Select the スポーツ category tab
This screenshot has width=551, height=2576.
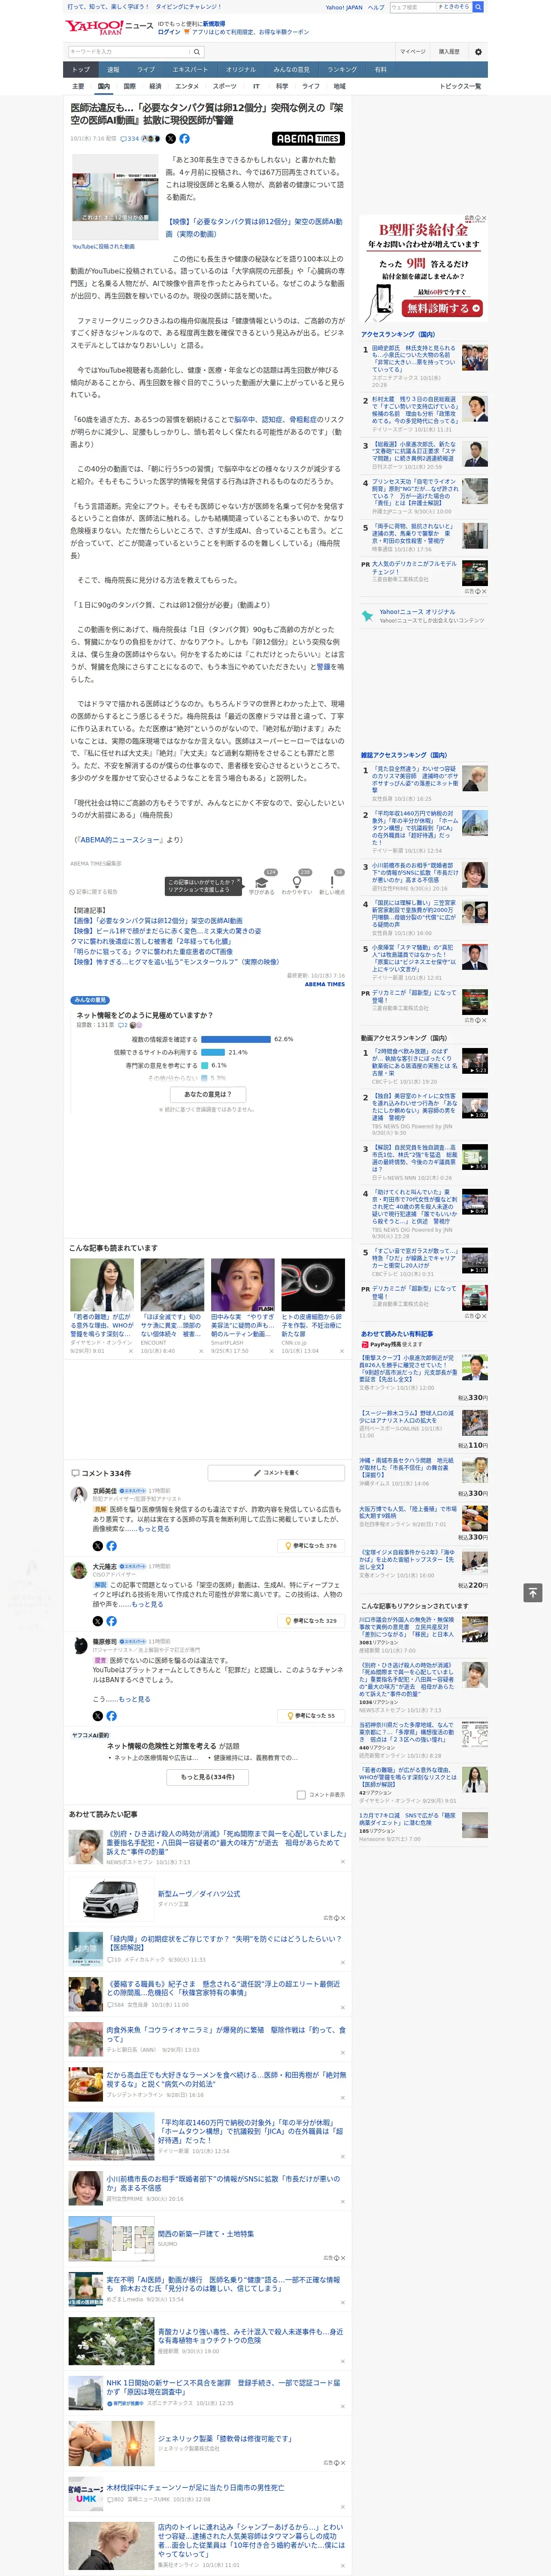tap(224, 86)
